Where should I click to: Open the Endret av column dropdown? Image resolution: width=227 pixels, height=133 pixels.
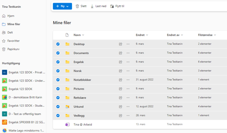point(175,35)
